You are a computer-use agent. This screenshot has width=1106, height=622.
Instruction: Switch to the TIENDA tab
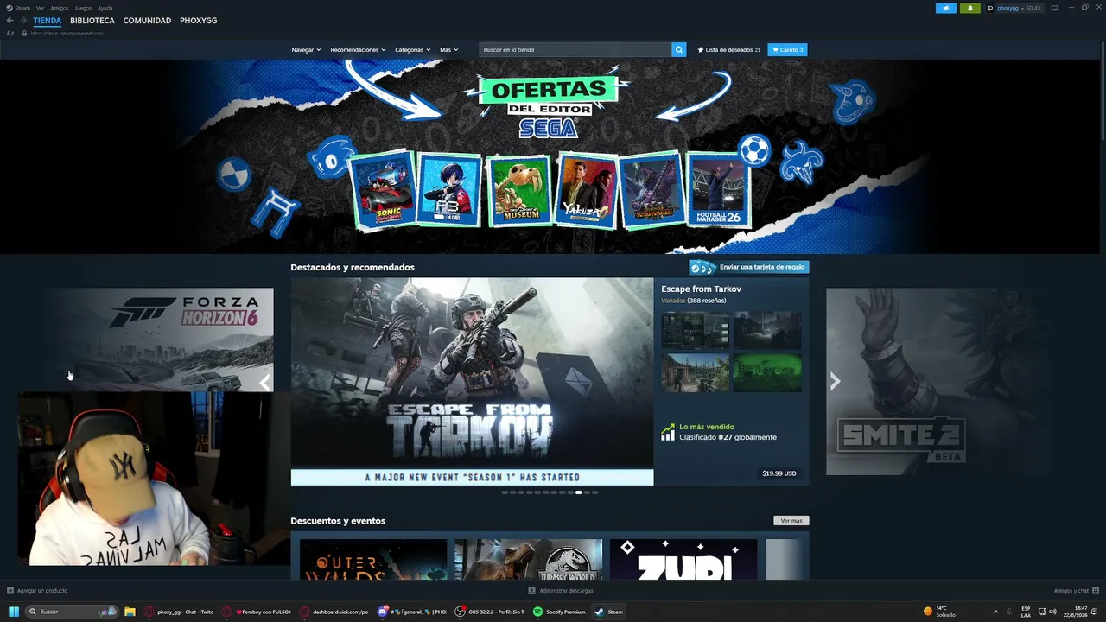48,21
